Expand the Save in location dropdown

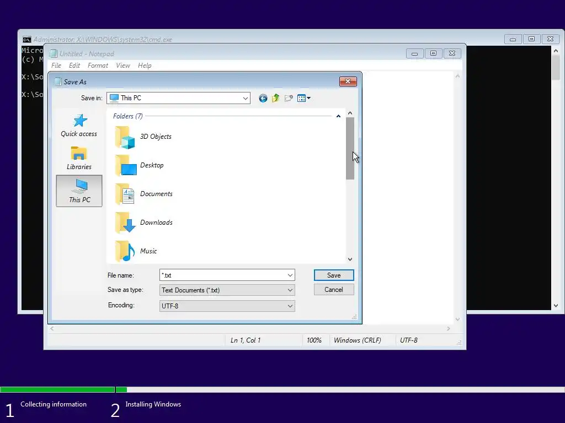click(x=246, y=98)
